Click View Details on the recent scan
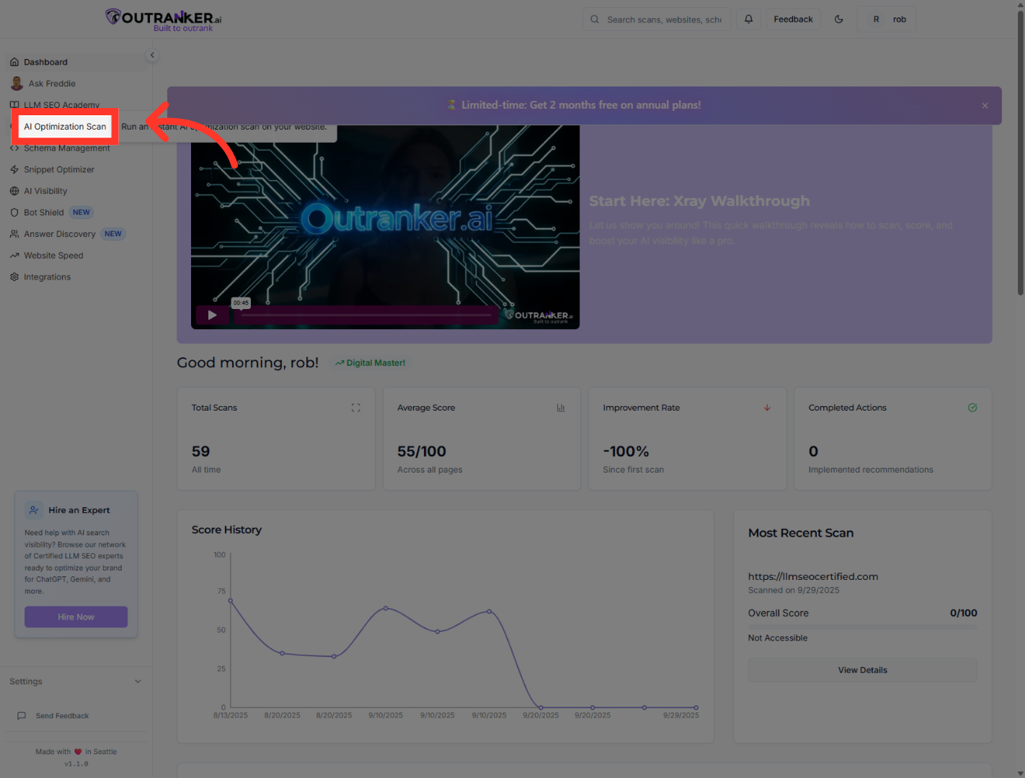The height and width of the screenshot is (778, 1025). pos(862,670)
